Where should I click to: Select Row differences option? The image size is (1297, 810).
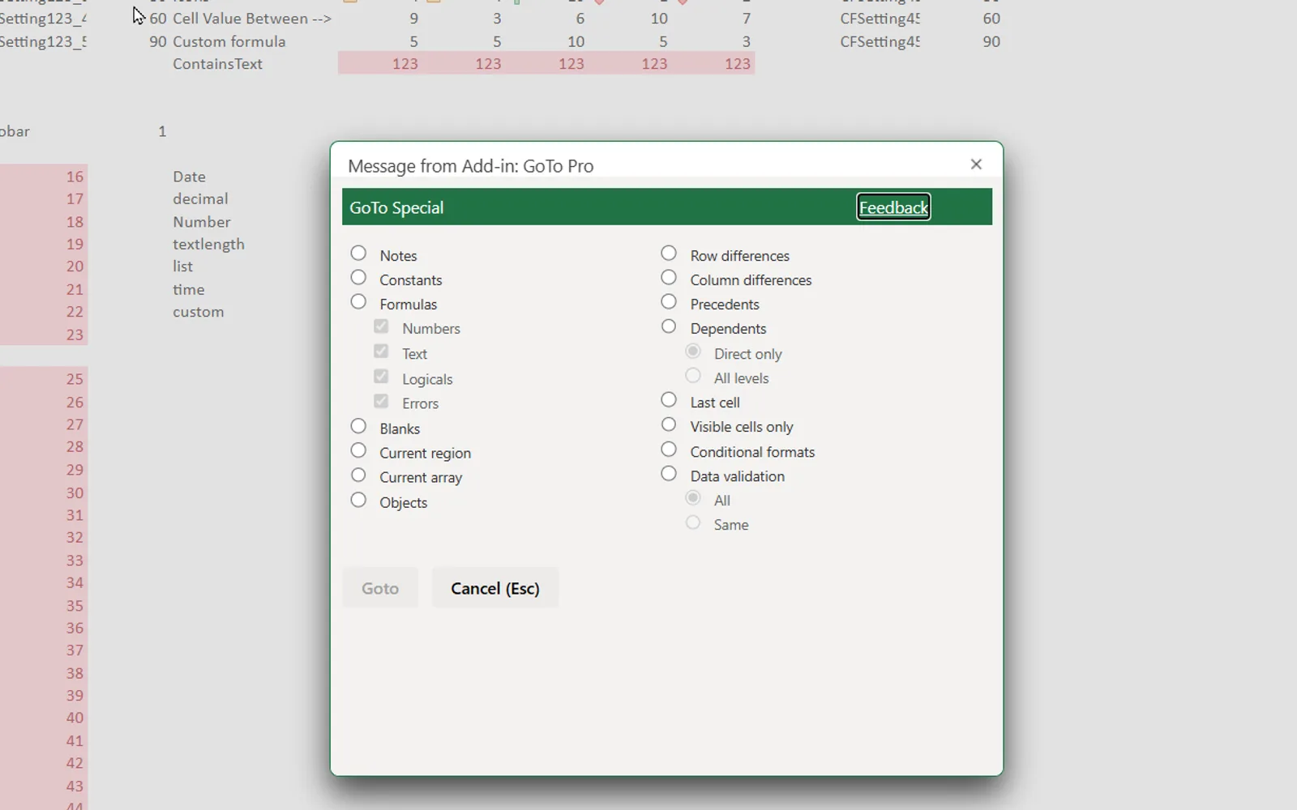click(669, 254)
